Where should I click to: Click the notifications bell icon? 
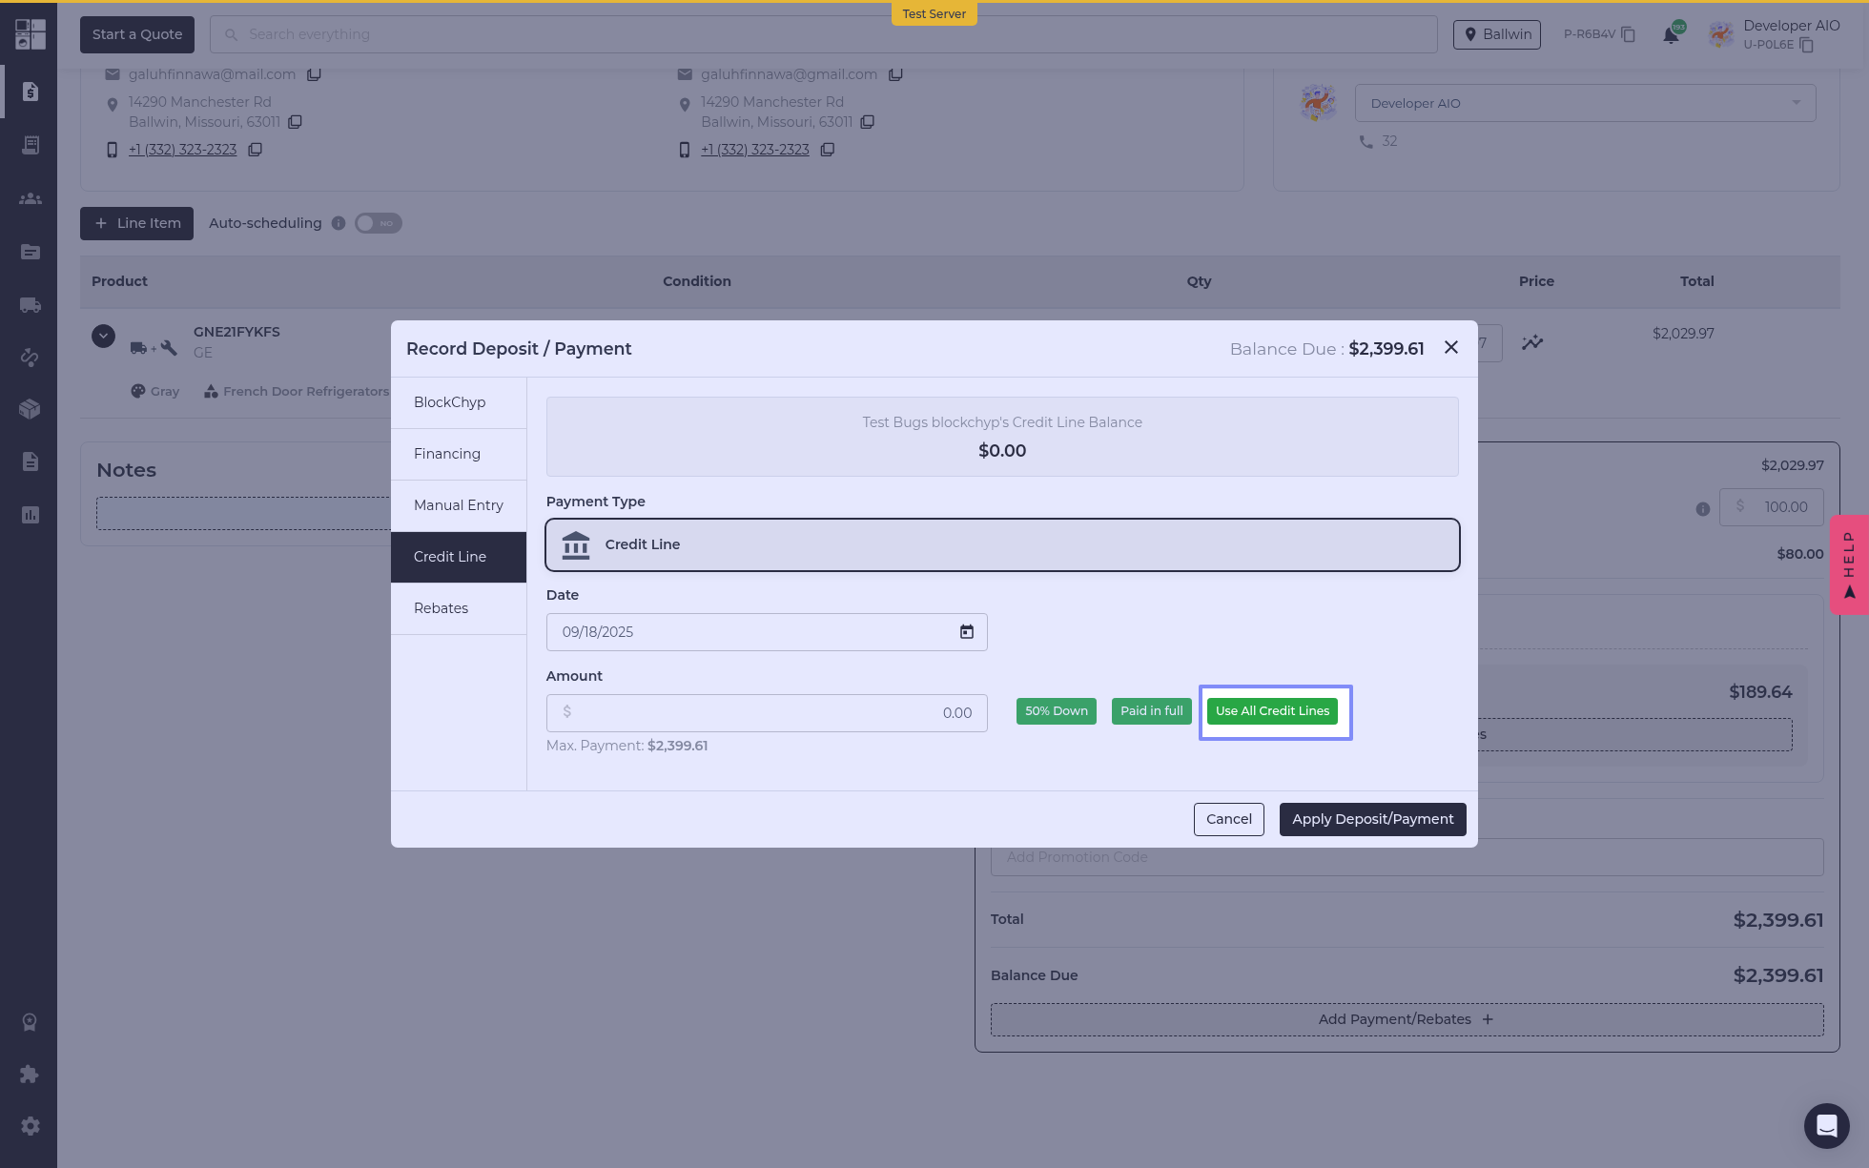point(1671,35)
